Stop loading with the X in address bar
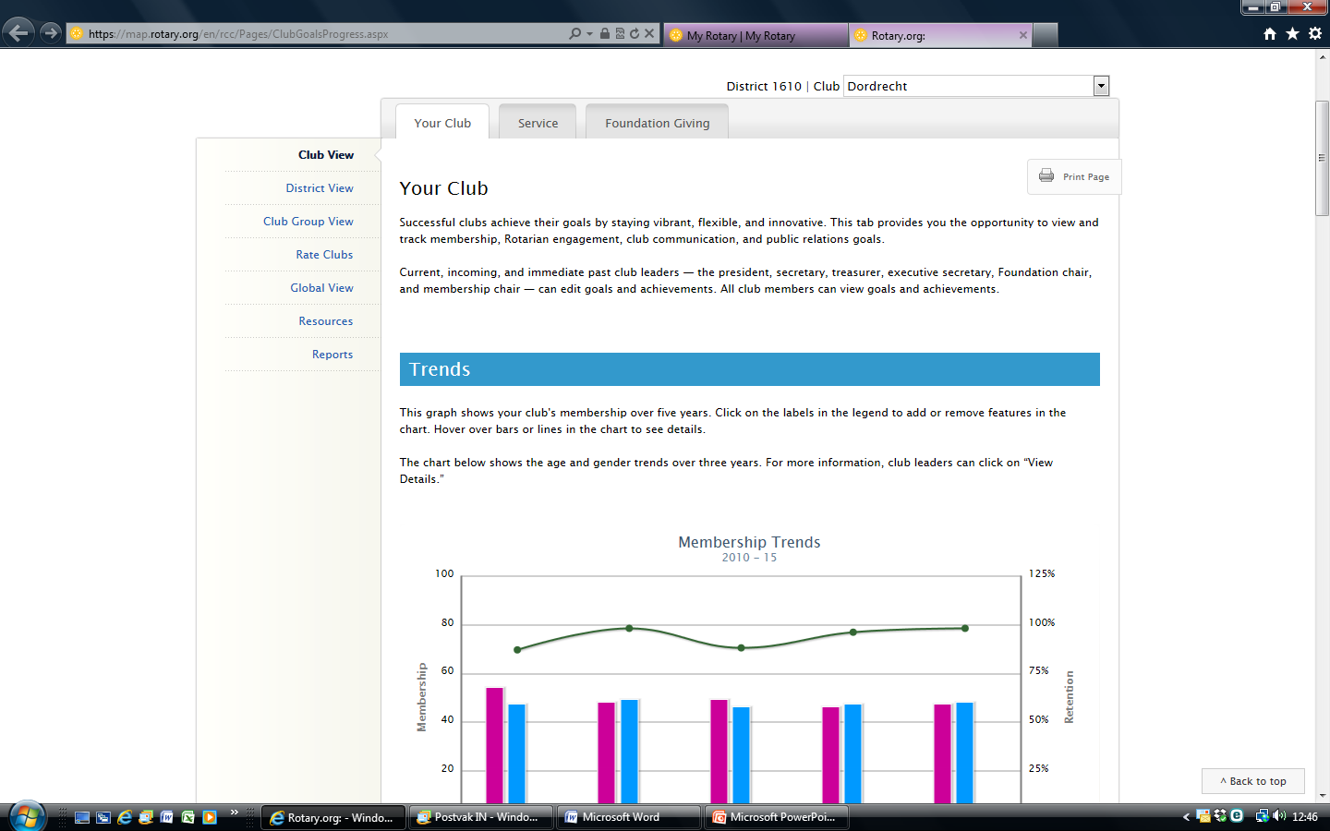Screen dimensions: 1330x831 [x=649, y=33]
